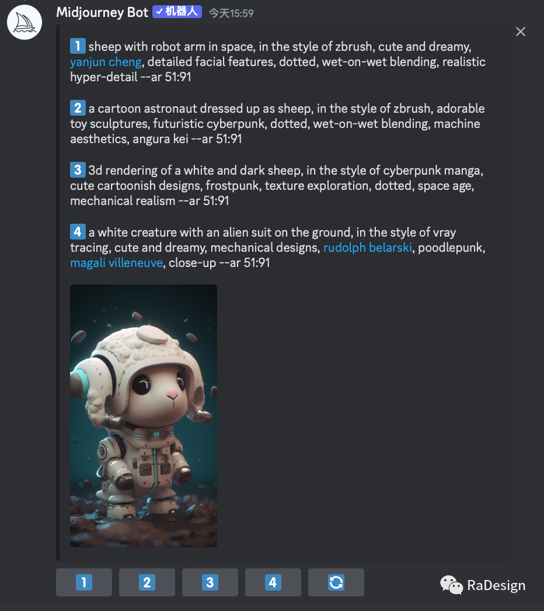544x611 pixels.
Task: Select prompt button number 1
Action: (84, 582)
